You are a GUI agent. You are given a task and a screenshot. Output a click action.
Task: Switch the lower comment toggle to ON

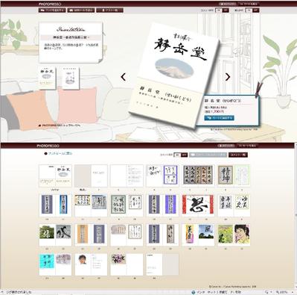click(x=177, y=155)
